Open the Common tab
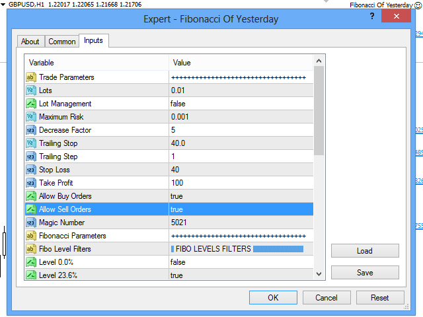 tap(62, 42)
